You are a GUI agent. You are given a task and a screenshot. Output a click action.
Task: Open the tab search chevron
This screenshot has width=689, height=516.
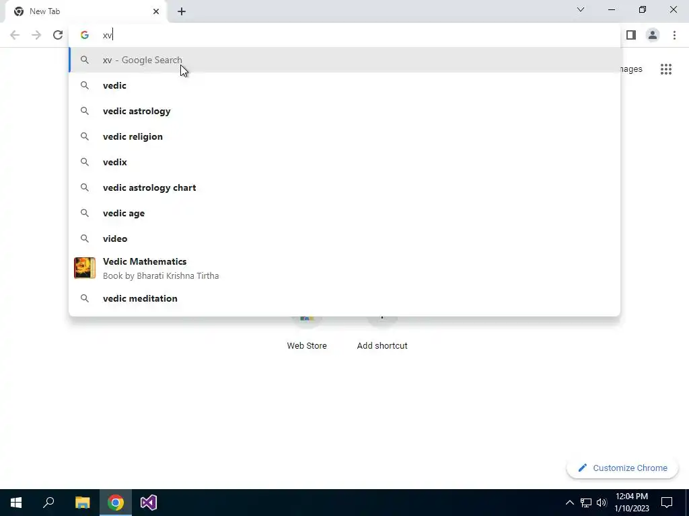(x=581, y=9)
